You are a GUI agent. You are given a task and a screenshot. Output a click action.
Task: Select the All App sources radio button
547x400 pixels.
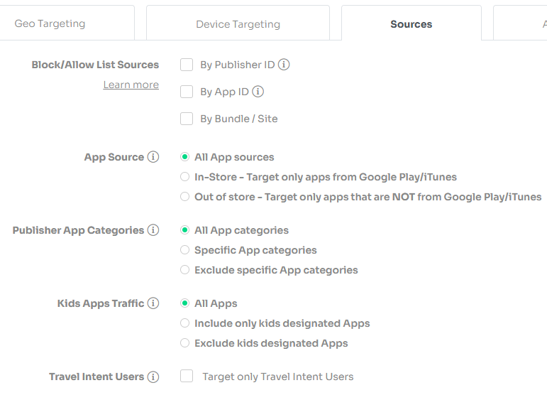coord(185,157)
